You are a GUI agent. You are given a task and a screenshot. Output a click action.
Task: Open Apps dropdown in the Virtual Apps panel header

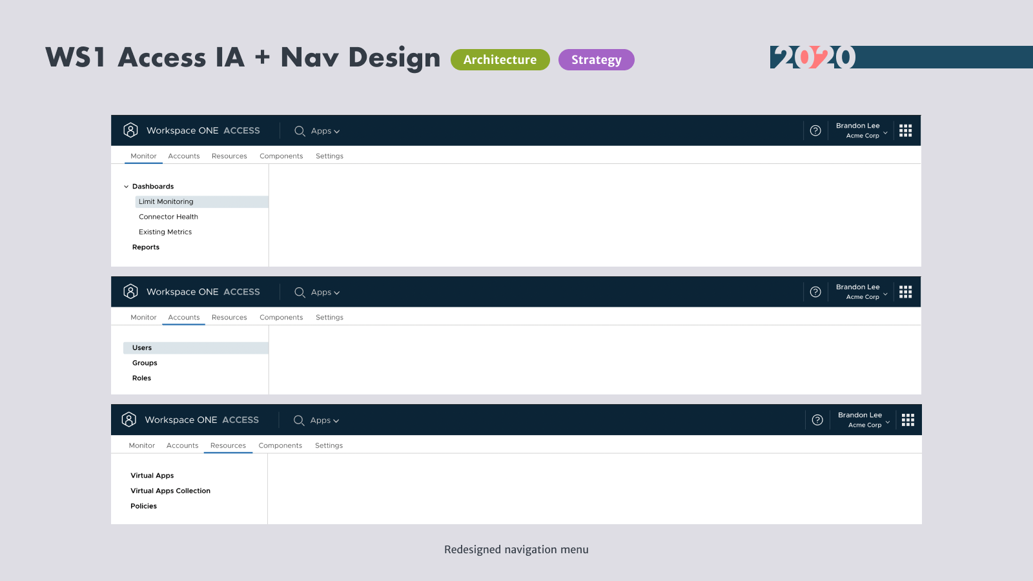point(324,420)
